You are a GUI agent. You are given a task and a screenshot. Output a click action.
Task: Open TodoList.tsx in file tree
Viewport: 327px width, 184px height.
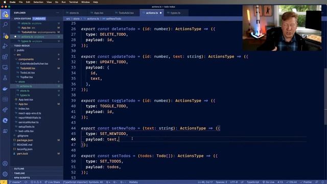pos(27,73)
